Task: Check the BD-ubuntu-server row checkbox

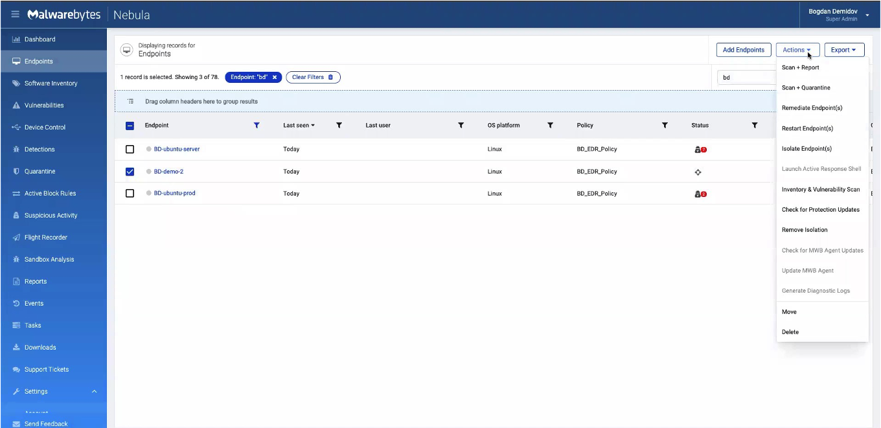Action: pos(130,150)
